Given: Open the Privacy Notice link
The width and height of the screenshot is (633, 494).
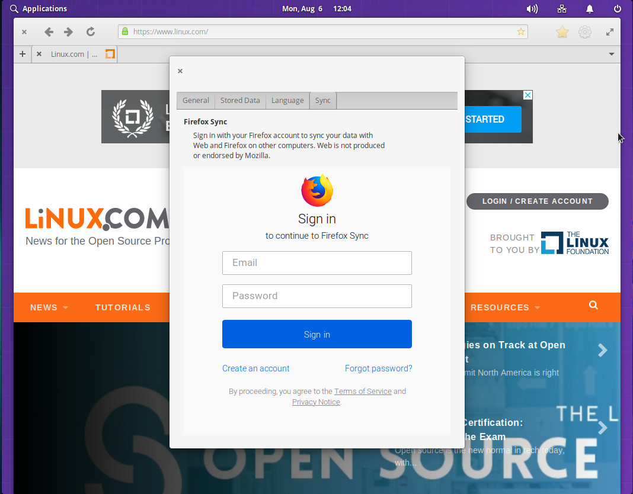Looking at the screenshot, I should tap(316, 402).
